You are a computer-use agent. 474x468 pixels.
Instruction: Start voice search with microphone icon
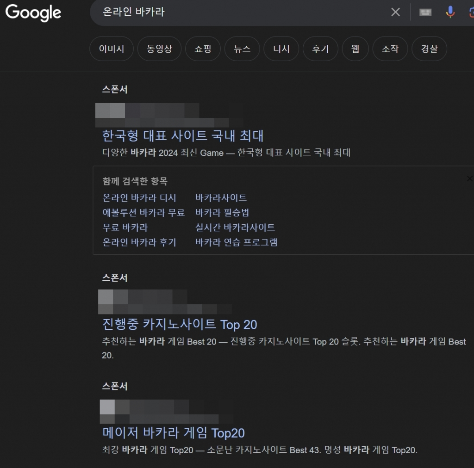(x=450, y=12)
